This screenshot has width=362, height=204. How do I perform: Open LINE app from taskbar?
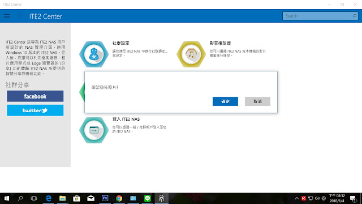point(147,198)
